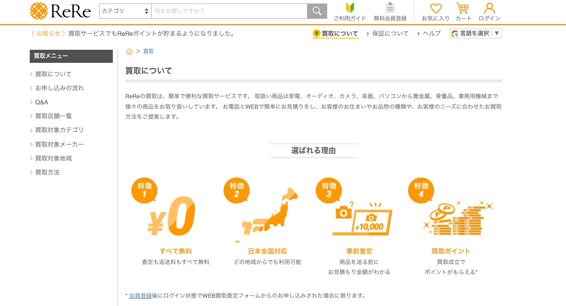Click the ログイン person icon
This screenshot has height=306, width=566.
click(489, 7)
